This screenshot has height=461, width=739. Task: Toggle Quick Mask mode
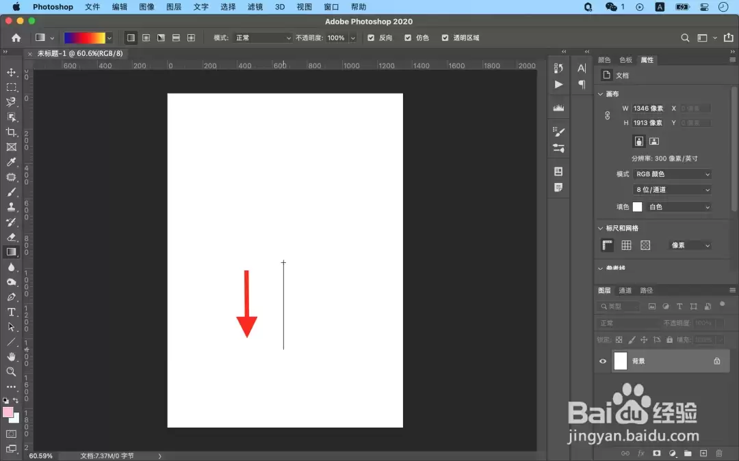click(12, 434)
